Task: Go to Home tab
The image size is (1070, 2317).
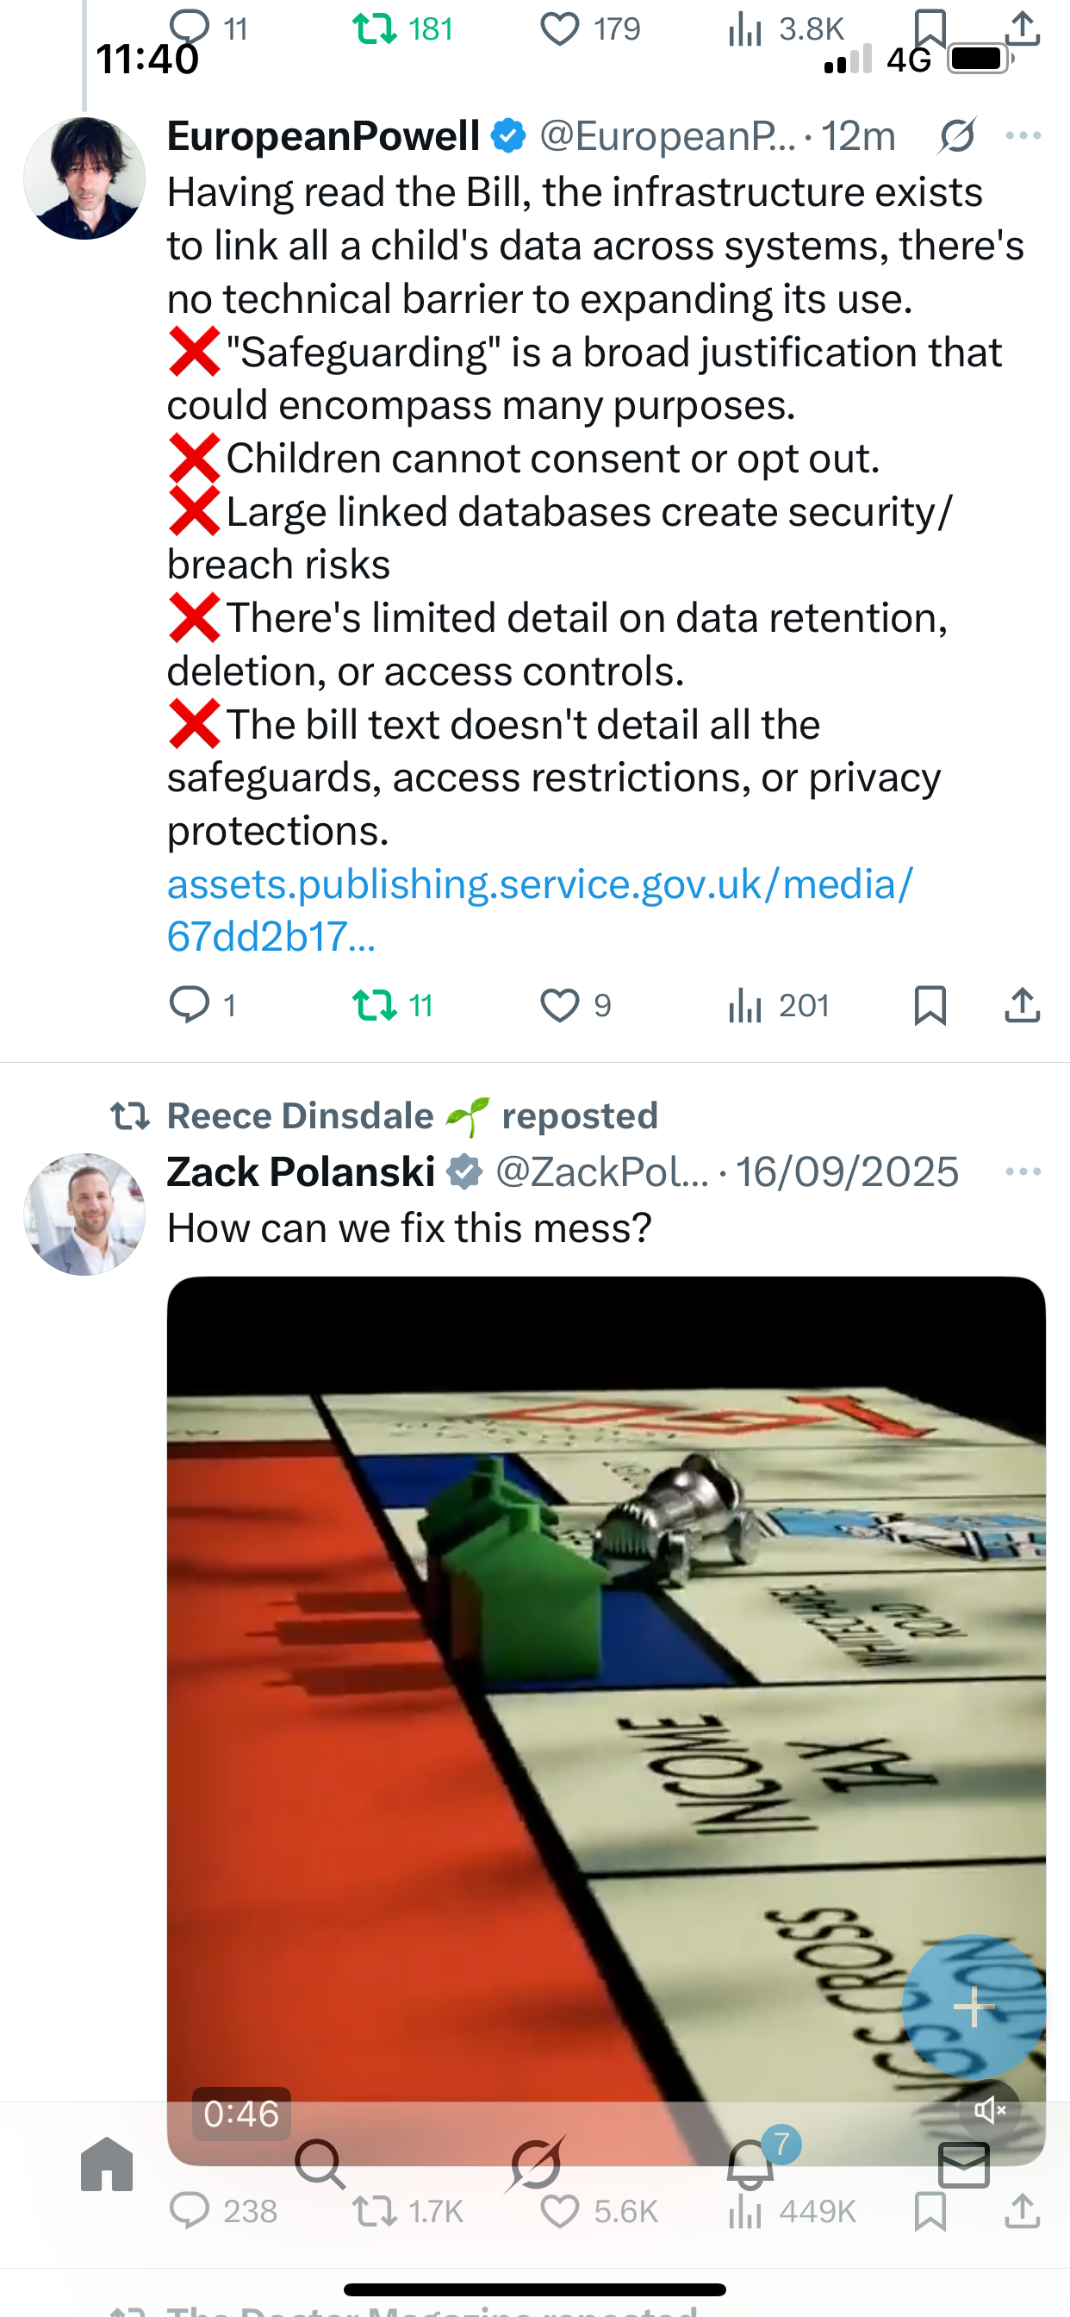Action: (107, 2164)
